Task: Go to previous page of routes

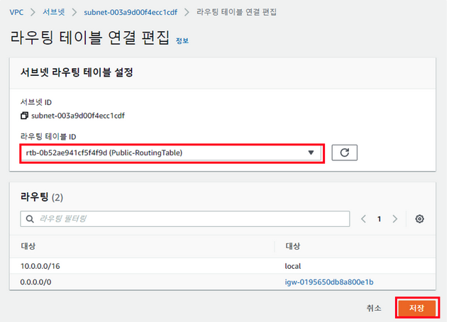Action: pyautogui.click(x=363, y=219)
